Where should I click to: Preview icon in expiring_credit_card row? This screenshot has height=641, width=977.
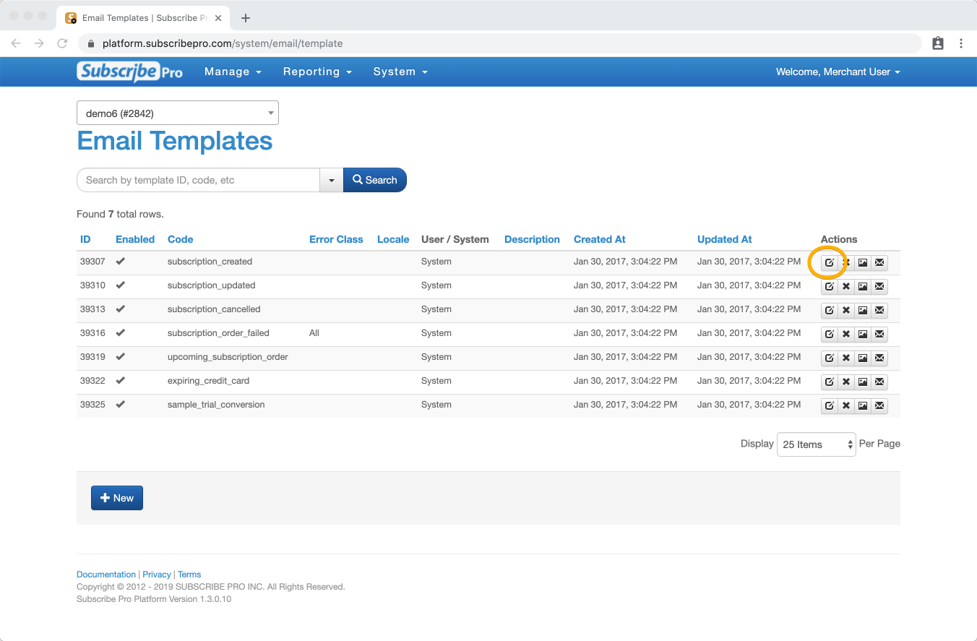[x=863, y=382]
